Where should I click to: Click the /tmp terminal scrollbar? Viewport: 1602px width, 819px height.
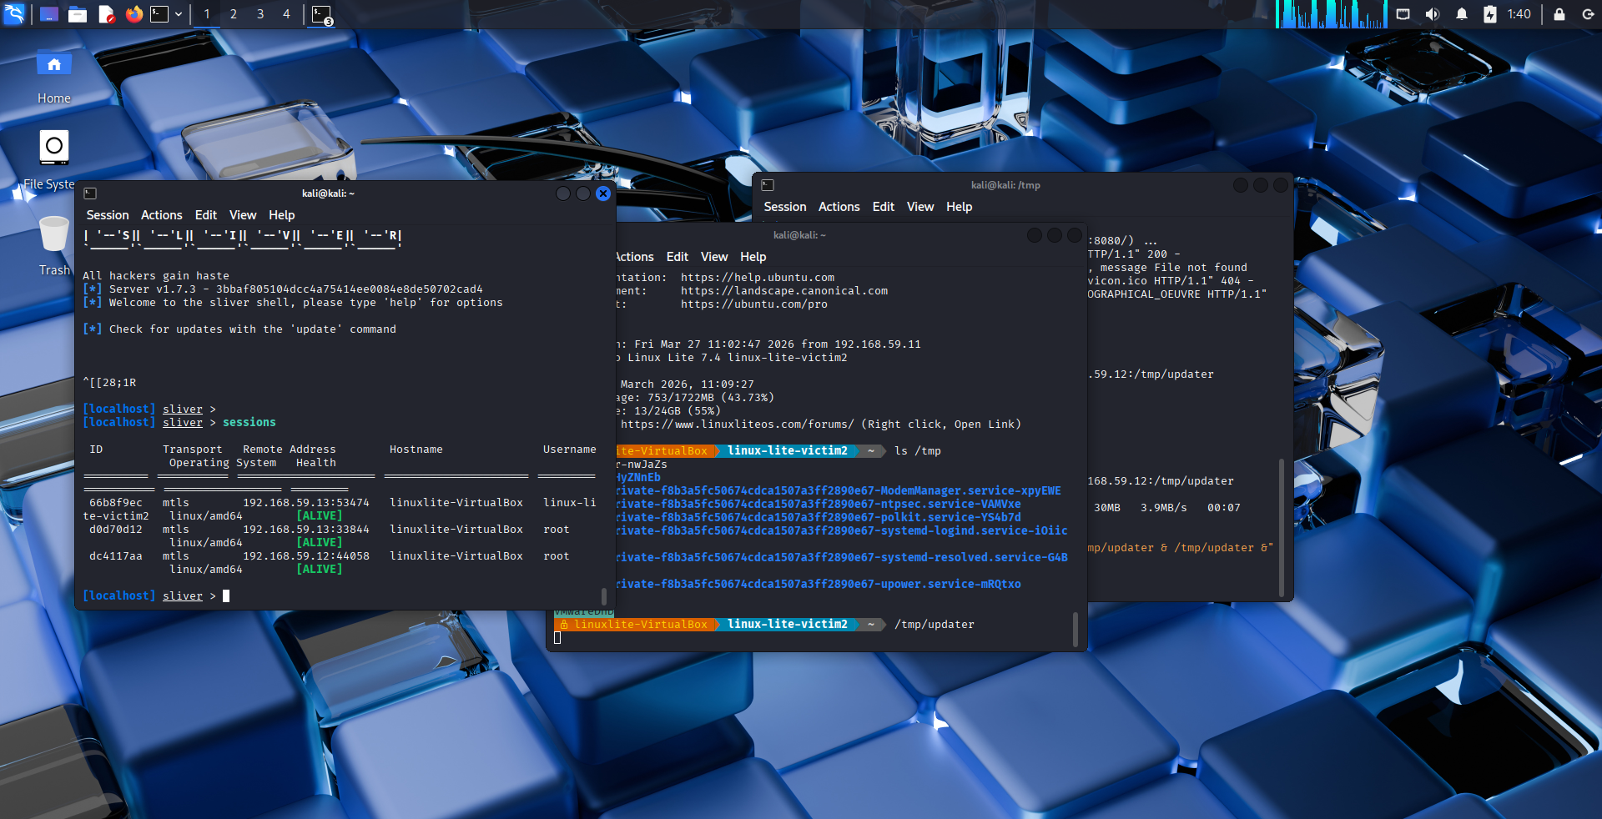coord(1282,528)
